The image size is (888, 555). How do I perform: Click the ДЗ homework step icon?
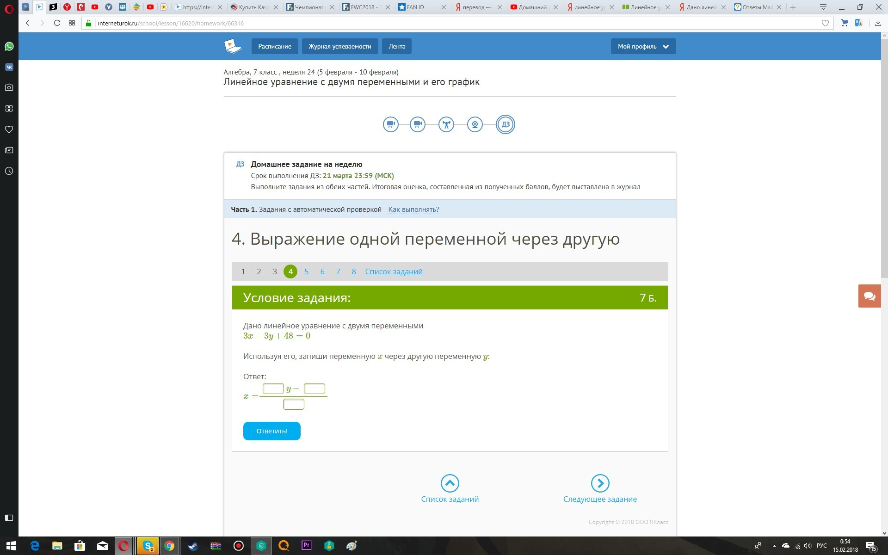pos(505,124)
